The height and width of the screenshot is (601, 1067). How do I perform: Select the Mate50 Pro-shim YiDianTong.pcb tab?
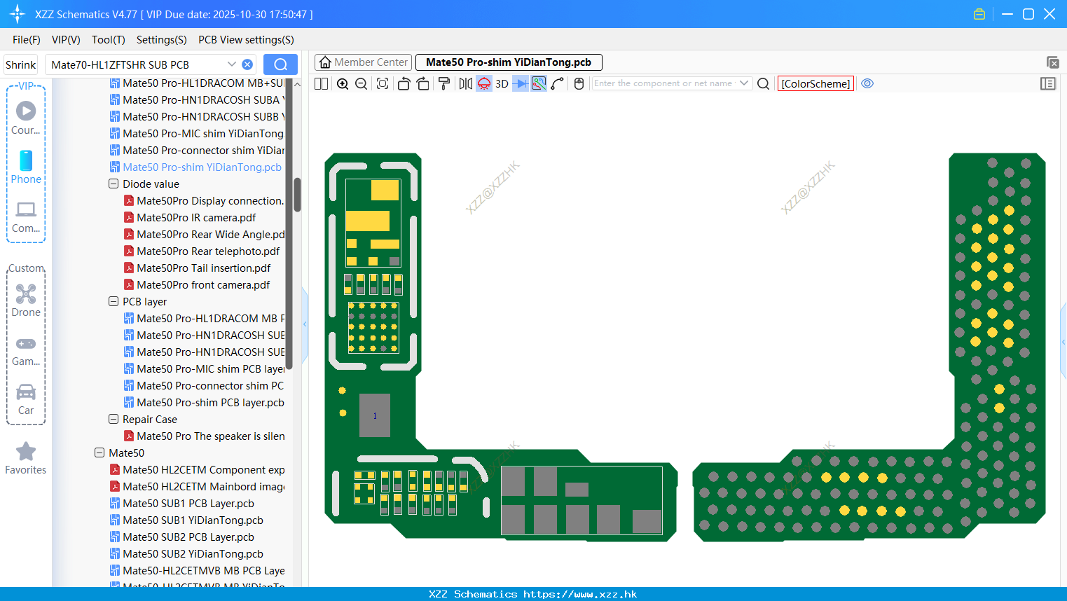click(509, 62)
